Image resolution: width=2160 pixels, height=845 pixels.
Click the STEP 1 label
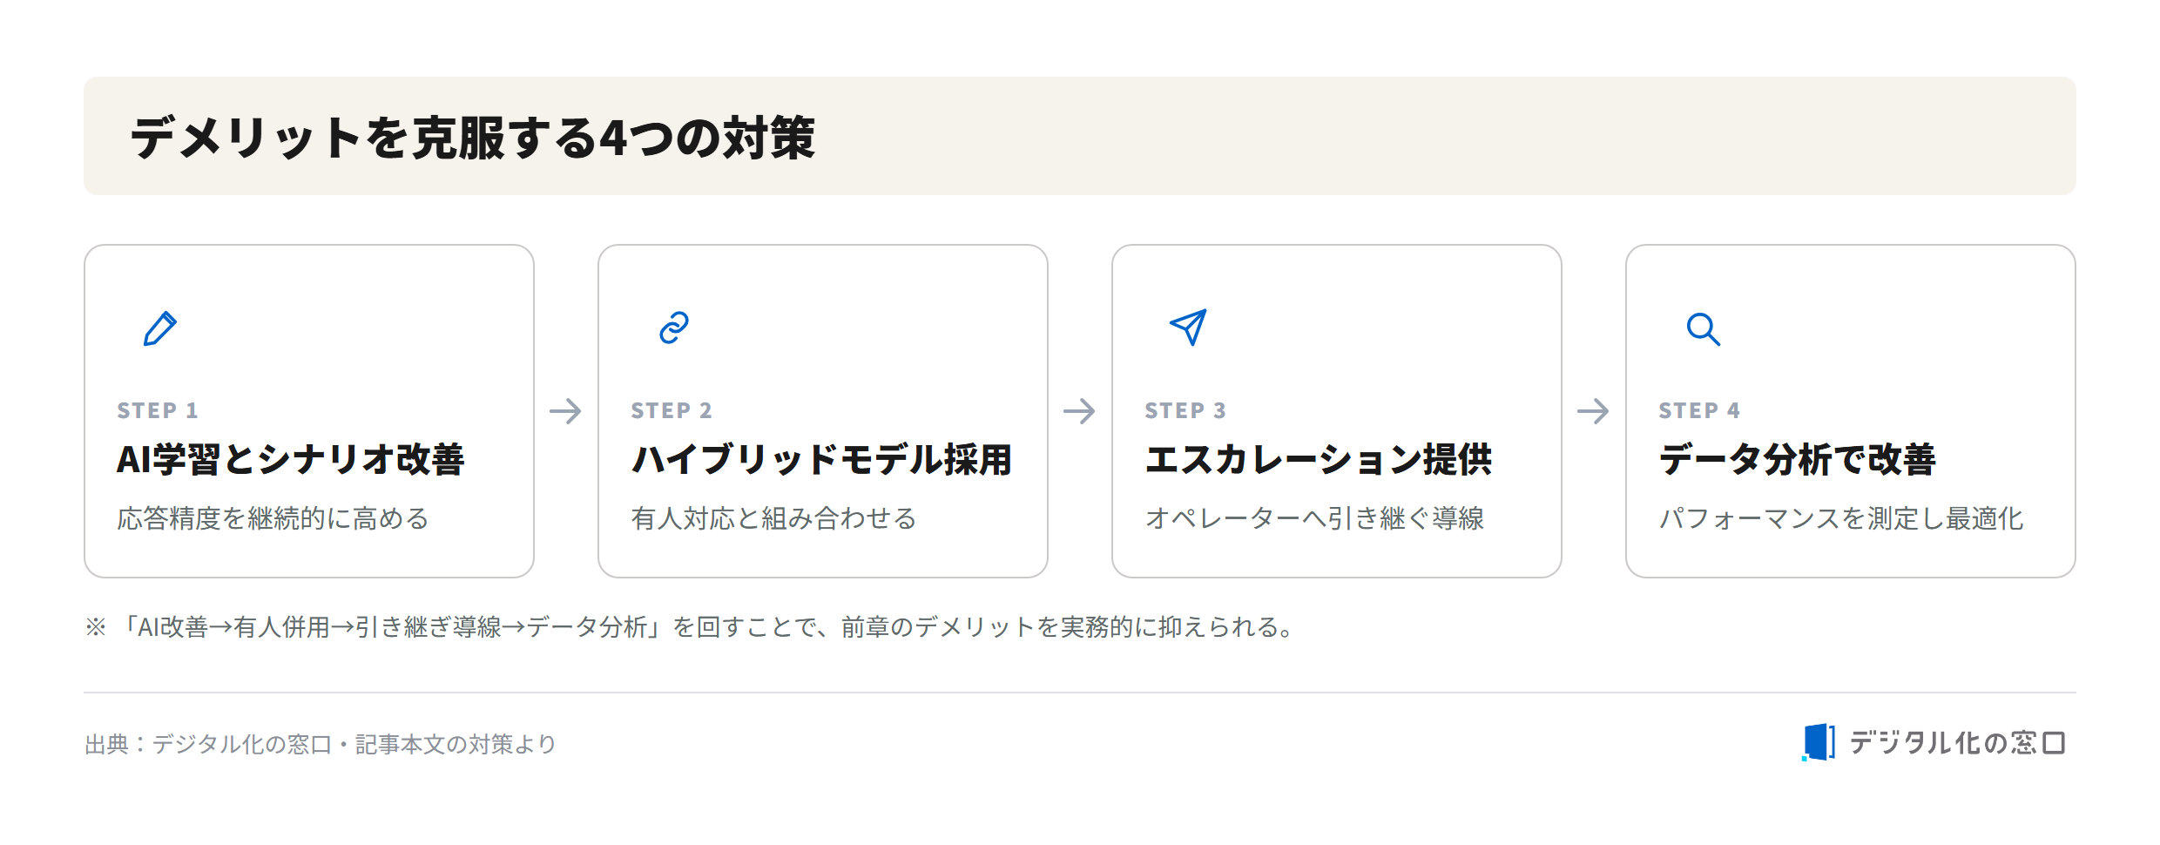pyautogui.click(x=158, y=410)
